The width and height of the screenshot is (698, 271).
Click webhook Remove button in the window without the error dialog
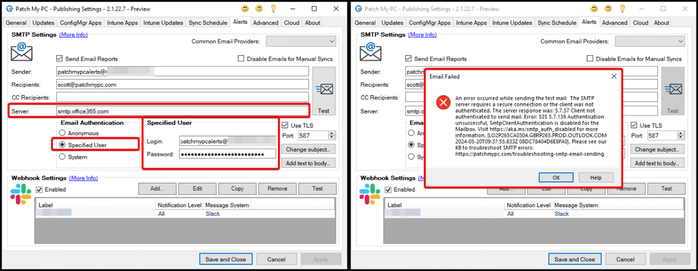click(x=277, y=189)
